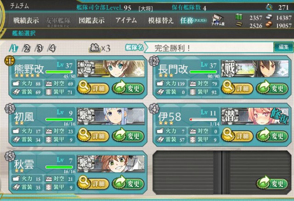The width and height of the screenshot is (294, 201).
Task: Click 変更 to swap out 熊野改
Action: (128, 88)
